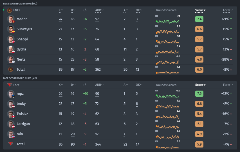Click ropz's green 7.5 score badge

pos(199,94)
